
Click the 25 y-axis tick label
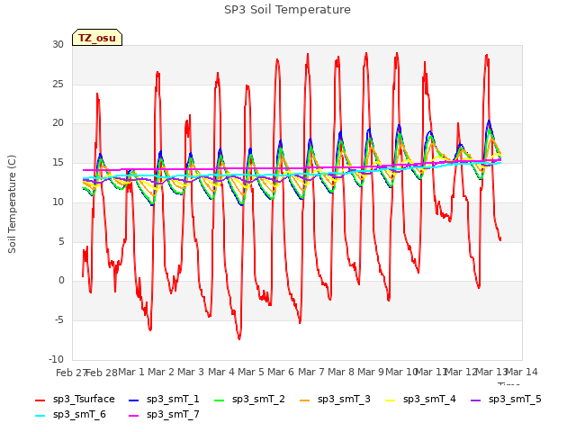[x=58, y=84]
